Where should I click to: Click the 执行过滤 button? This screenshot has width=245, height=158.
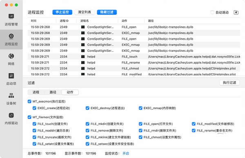pyautogui.click(x=229, y=83)
